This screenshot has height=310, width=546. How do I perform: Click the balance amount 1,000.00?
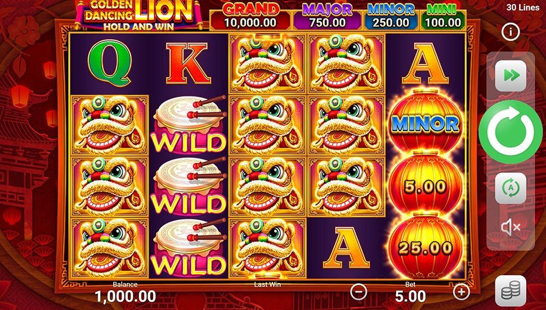(126, 297)
